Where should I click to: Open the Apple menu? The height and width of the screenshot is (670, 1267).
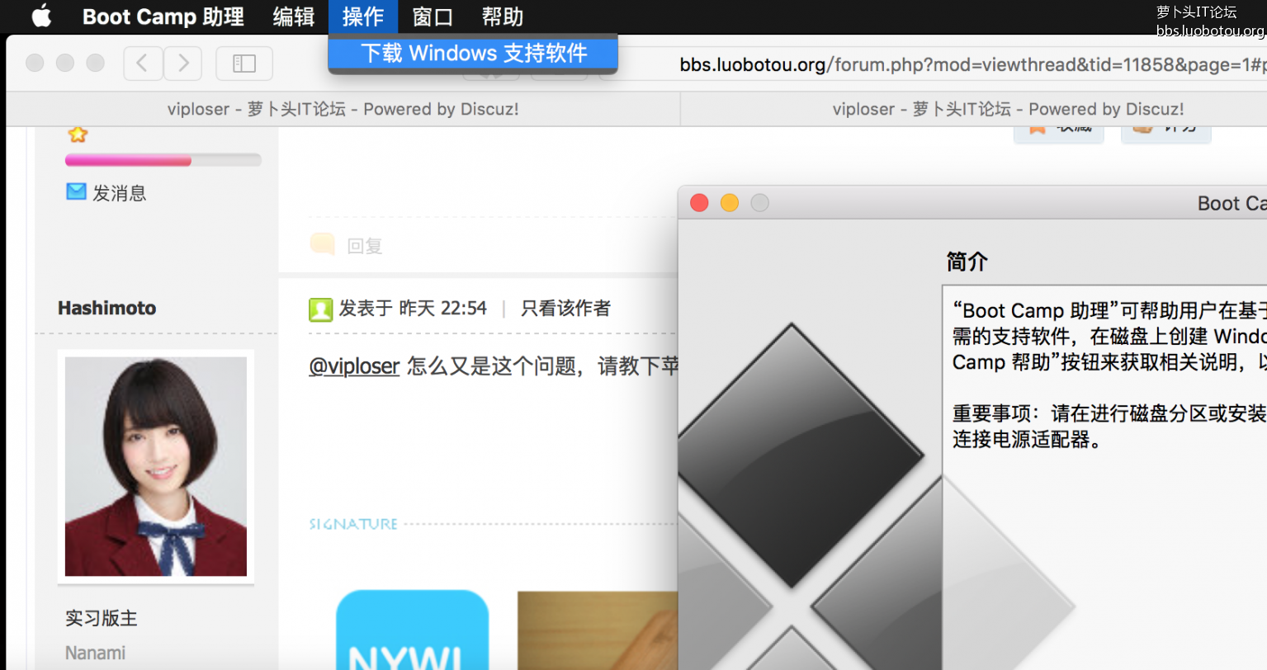point(41,16)
